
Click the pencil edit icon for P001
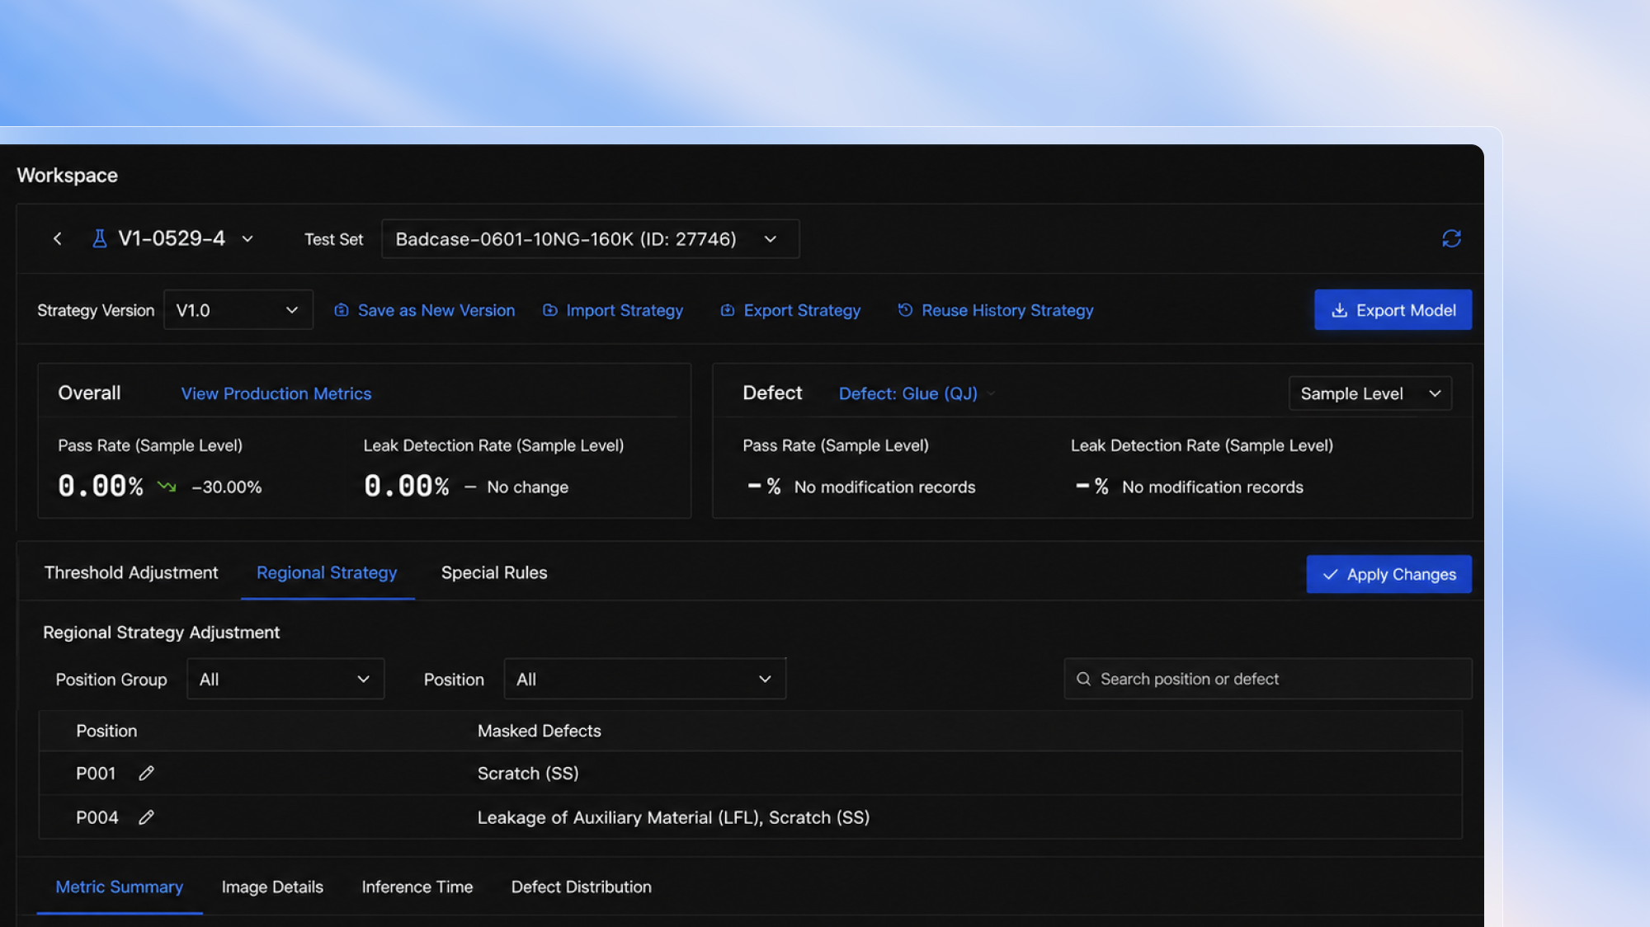click(x=146, y=774)
